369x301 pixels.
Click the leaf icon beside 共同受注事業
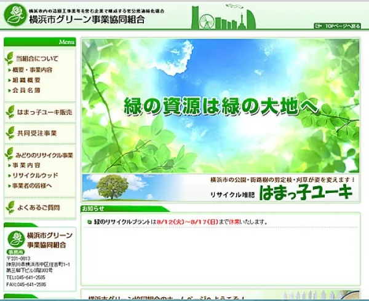point(10,133)
